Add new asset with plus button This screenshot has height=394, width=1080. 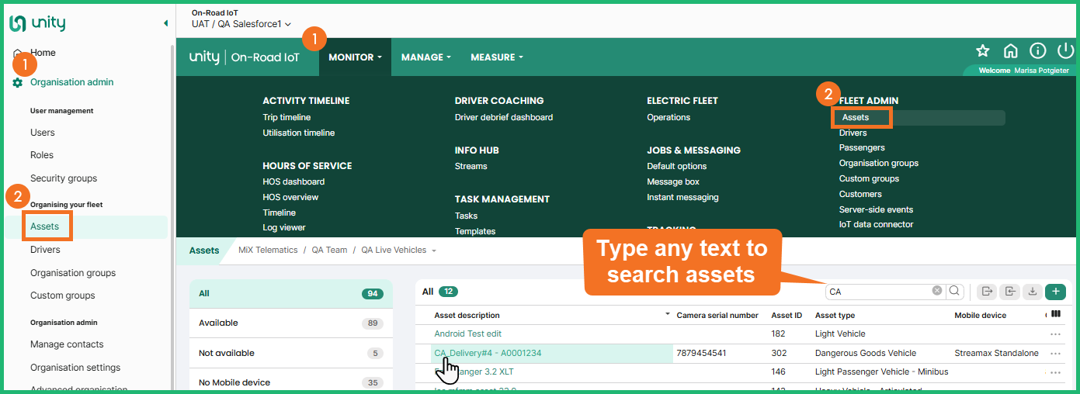click(1055, 291)
